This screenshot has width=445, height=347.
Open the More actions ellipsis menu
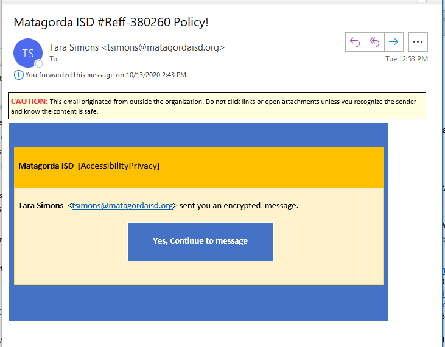pyautogui.click(x=418, y=42)
